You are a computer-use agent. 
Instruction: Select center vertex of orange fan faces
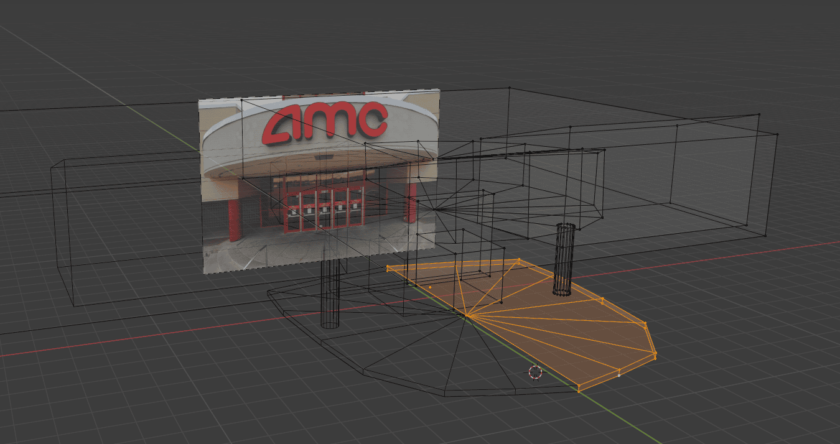(x=465, y=316)
